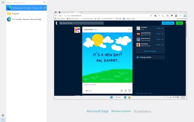Select the Microsoft Edge filter tab
Image resolution: width=194 pixels, height=122 pixels.
[x=98, y=111]
